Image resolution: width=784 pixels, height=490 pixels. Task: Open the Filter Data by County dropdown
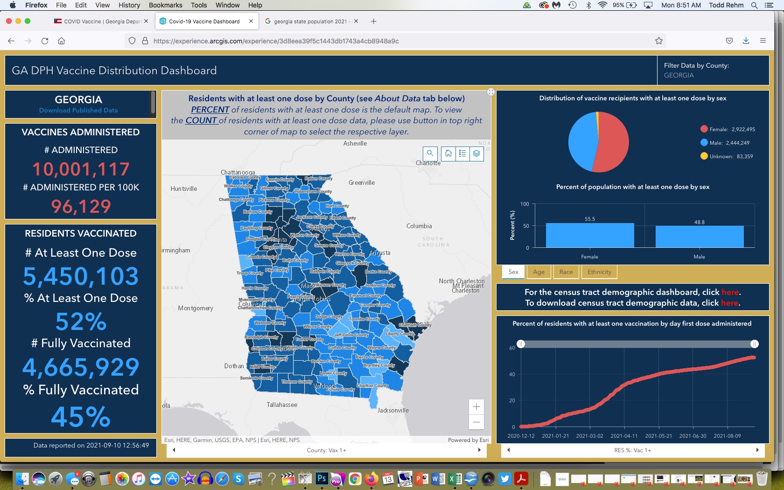tap(713, 70)
